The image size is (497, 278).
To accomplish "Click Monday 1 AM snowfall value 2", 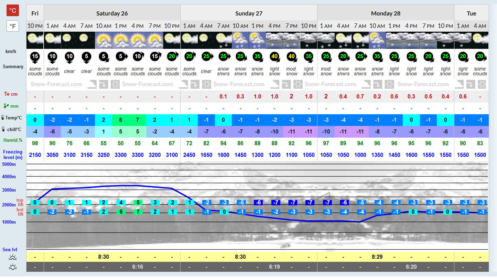I will 326,96.
